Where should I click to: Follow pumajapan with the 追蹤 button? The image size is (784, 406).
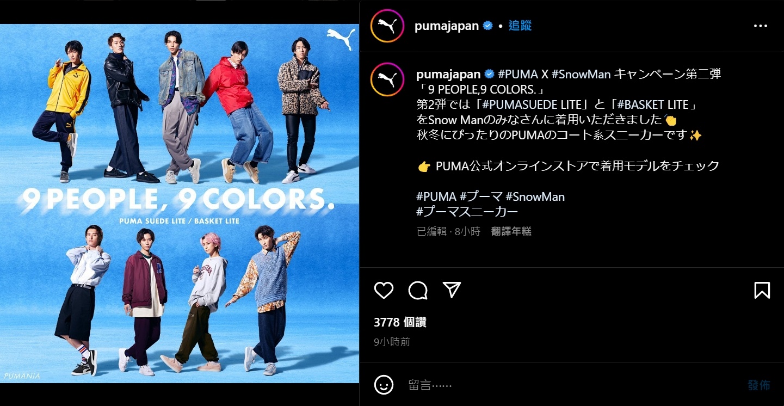[x=520, y=26]
